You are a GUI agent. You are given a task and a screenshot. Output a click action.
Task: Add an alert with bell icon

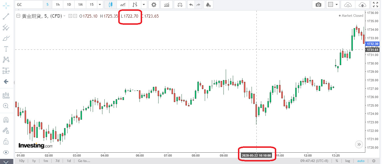(x=208, y=5)
